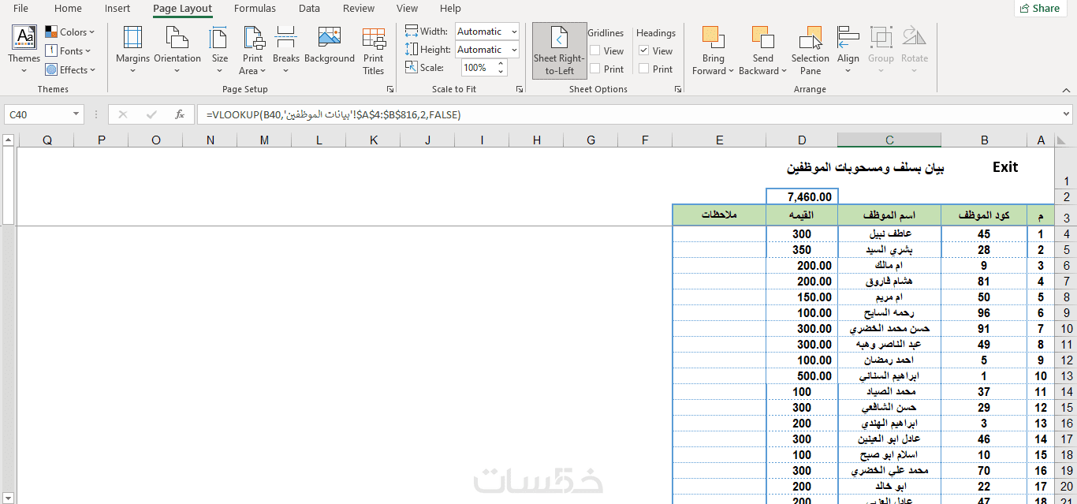Select employee code cell 96
Image resolution: width=1077 pixels, height=504 pixels.
(984, 313)
